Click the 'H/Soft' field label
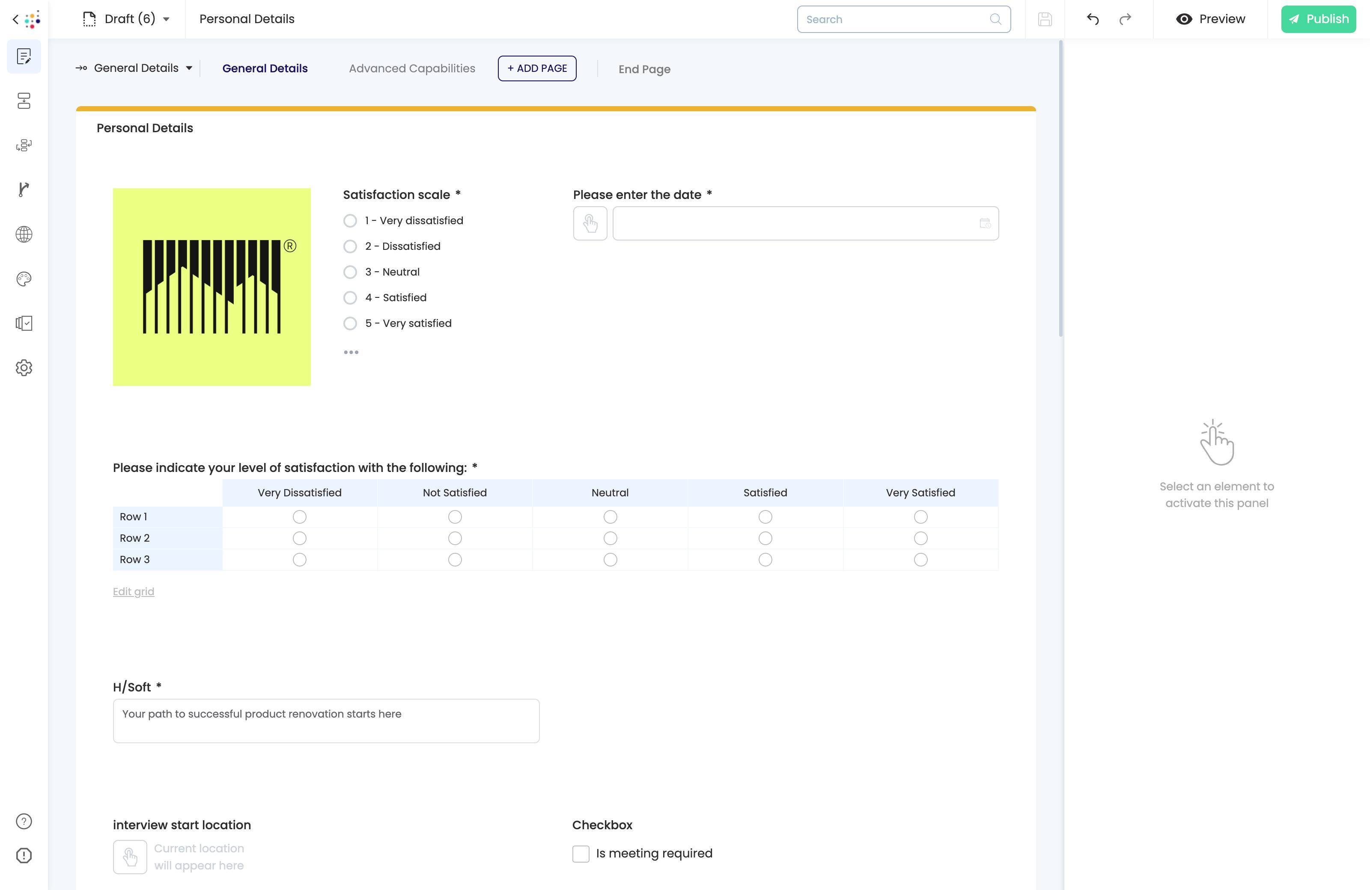1370x890 pixels. point(132,688)
